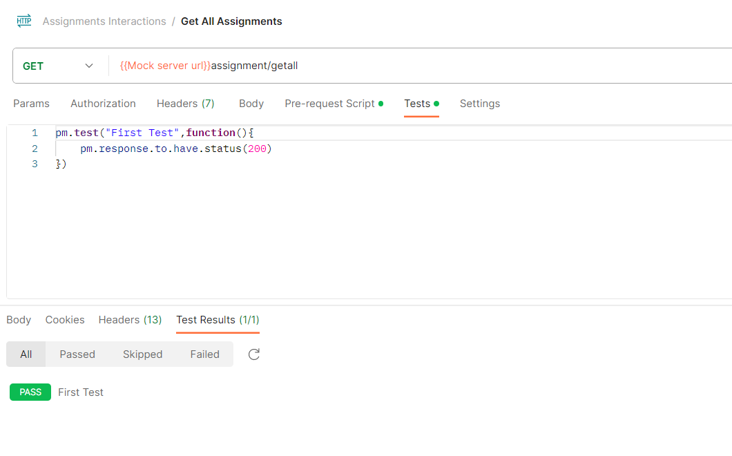Open the Headers (7) request tab
732x456 pixels.
(x=185, y=104)
